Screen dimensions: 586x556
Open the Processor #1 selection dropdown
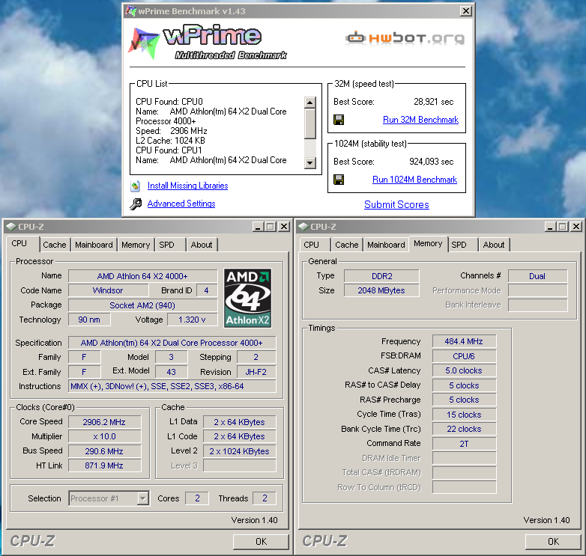[142, 498]
